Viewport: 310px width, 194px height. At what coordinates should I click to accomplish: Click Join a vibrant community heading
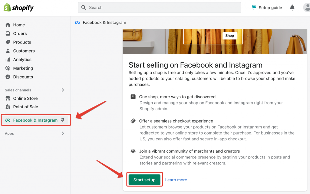(190, 151)
